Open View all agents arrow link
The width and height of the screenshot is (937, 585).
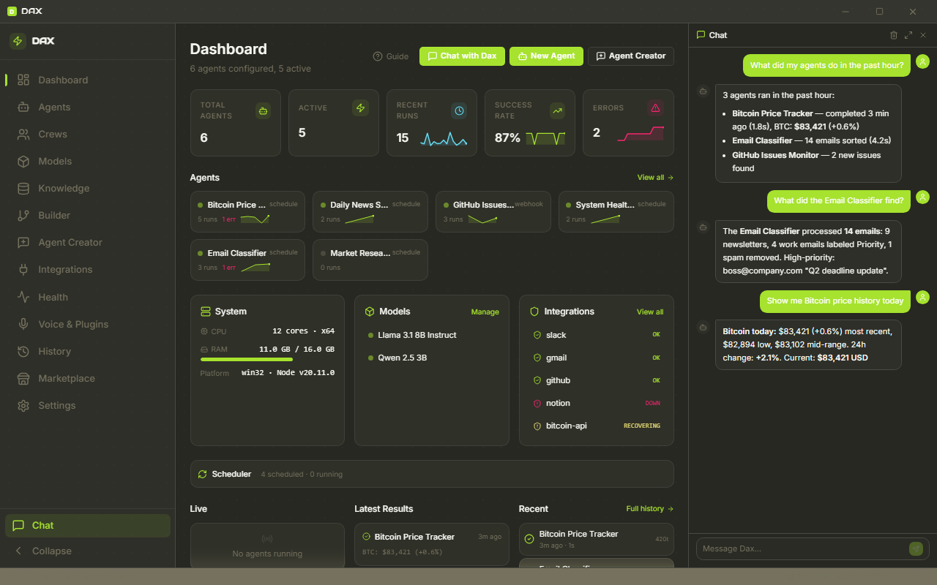(x=655, y=178)
